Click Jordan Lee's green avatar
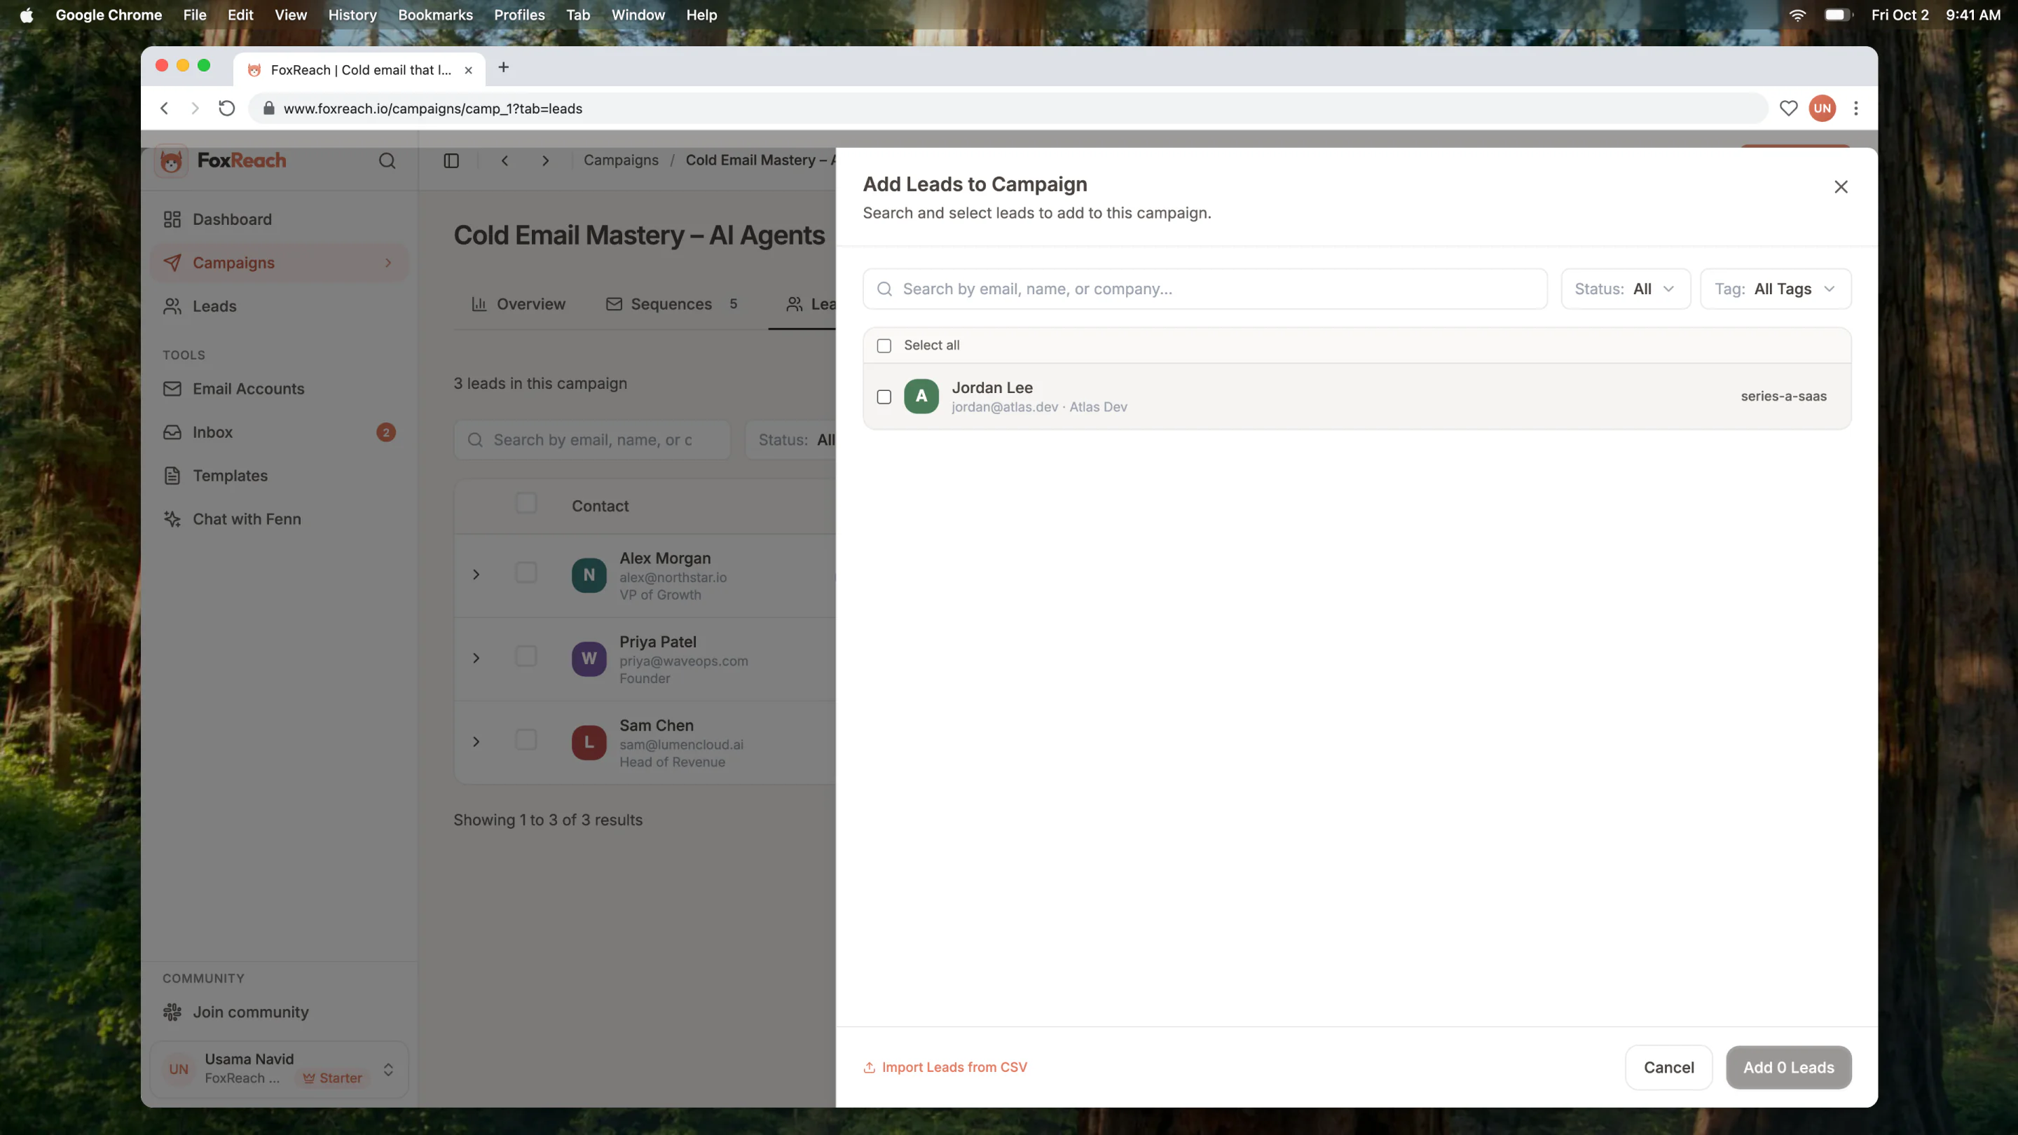This screenshot has width=2018, height=1135. tap(921, 397)
